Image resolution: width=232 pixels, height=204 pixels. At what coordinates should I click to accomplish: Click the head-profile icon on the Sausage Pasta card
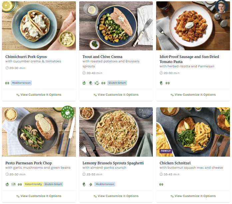(161, 83)
